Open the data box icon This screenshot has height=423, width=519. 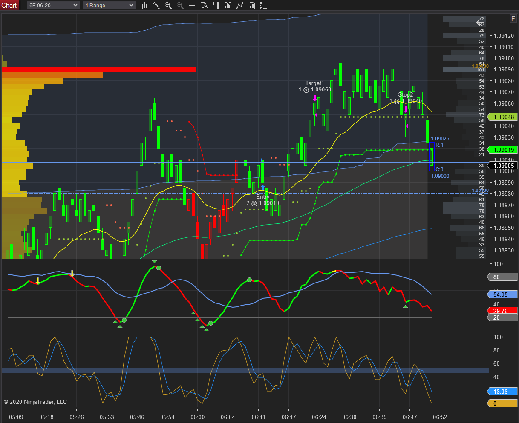(204, 6)
